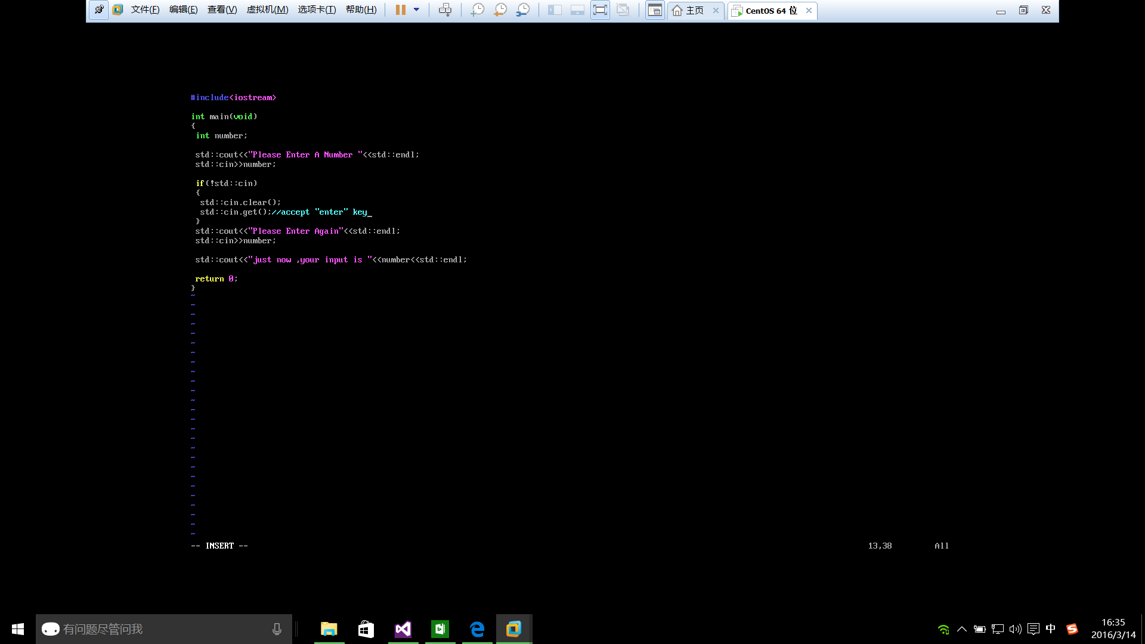Viewport: 1145px width, 644px height.
Task: Restore the VMware window size
Action: point(1023,10)
